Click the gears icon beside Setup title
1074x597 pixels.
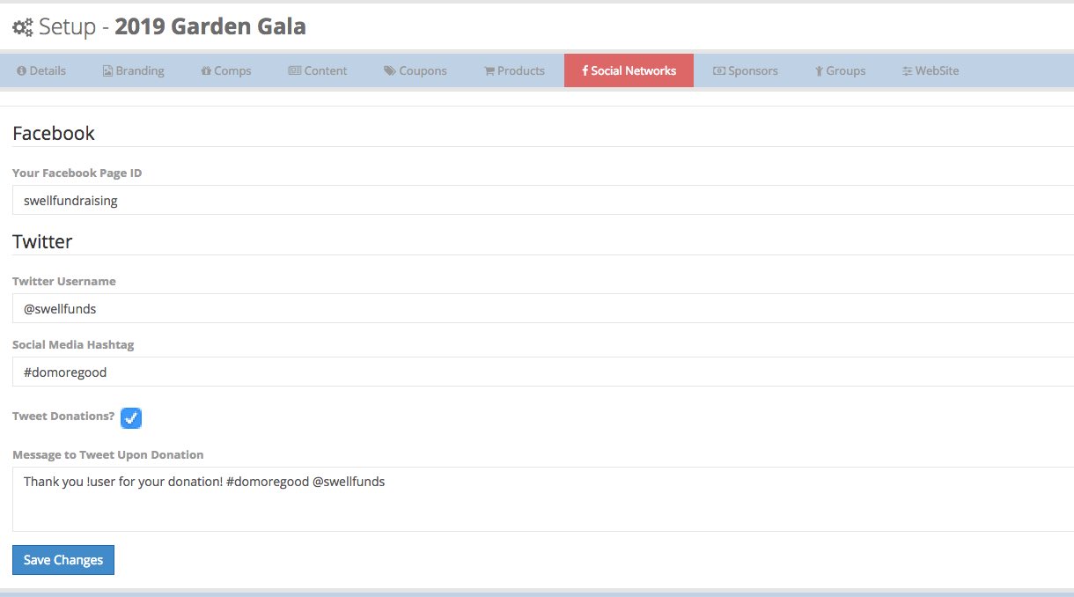[23, 27]
